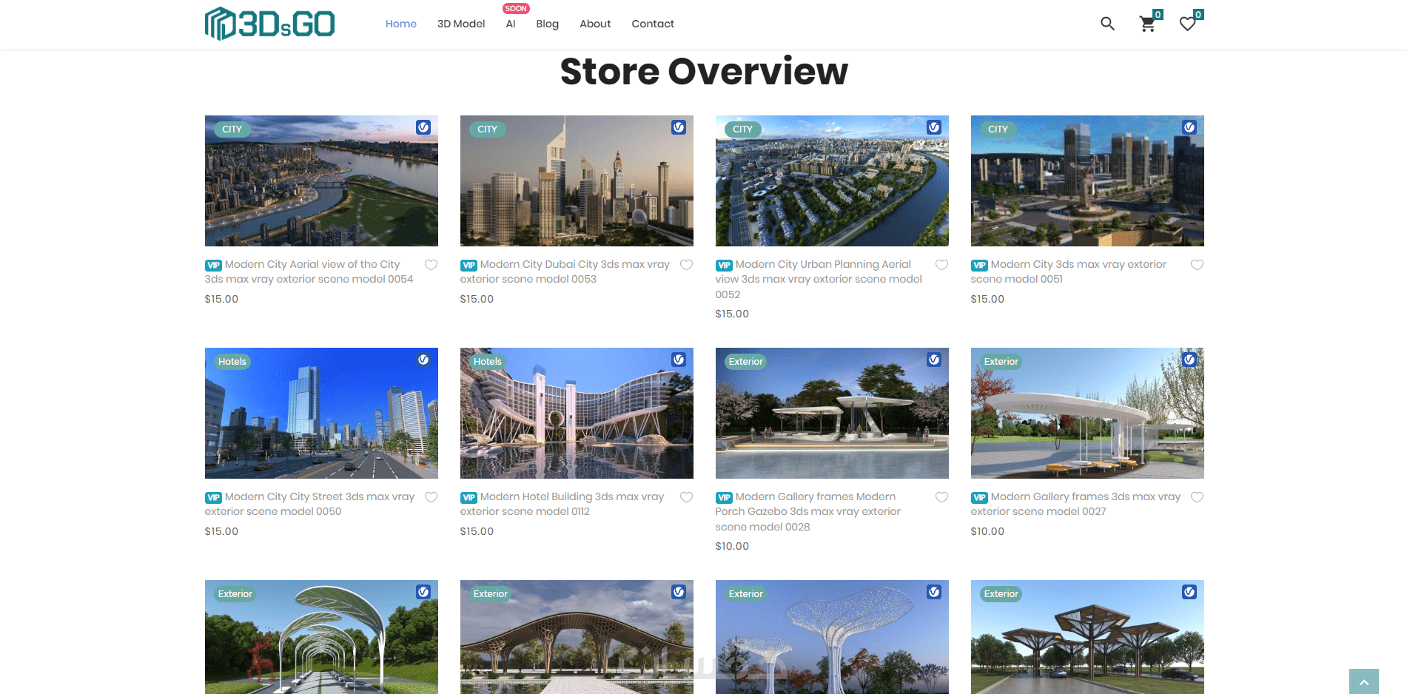Screen dimensions: 1407x694
Task: Click scroll-to-top arrow button
Action: (x=1363, y=681)
